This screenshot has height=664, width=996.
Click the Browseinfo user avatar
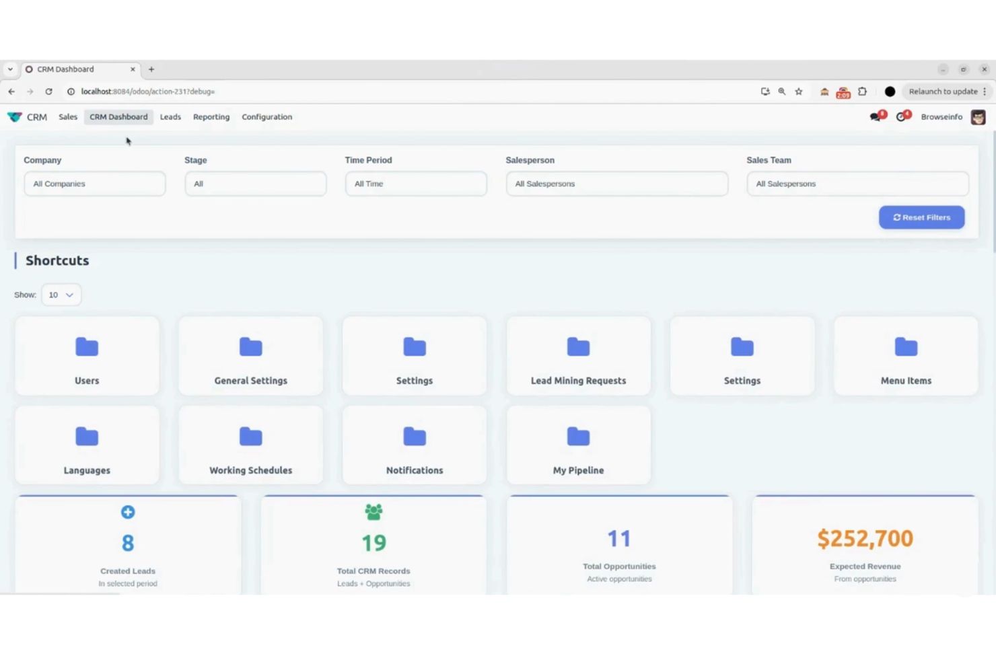(978, 116)
